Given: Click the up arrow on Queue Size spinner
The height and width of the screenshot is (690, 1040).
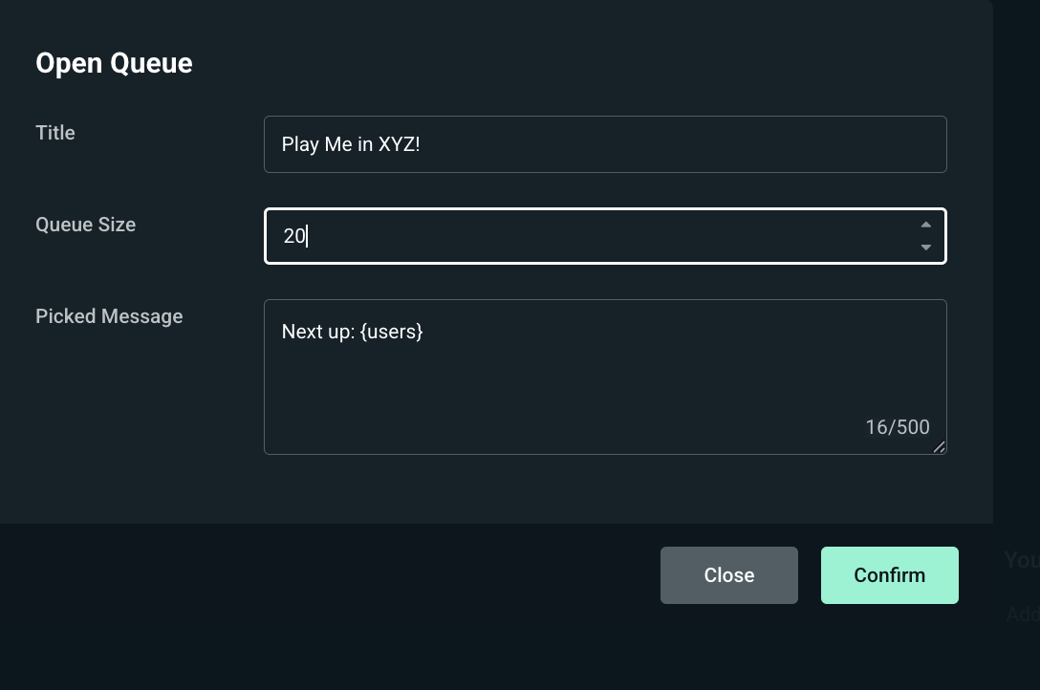Looking at the screenshot, I should click(925, 225).
